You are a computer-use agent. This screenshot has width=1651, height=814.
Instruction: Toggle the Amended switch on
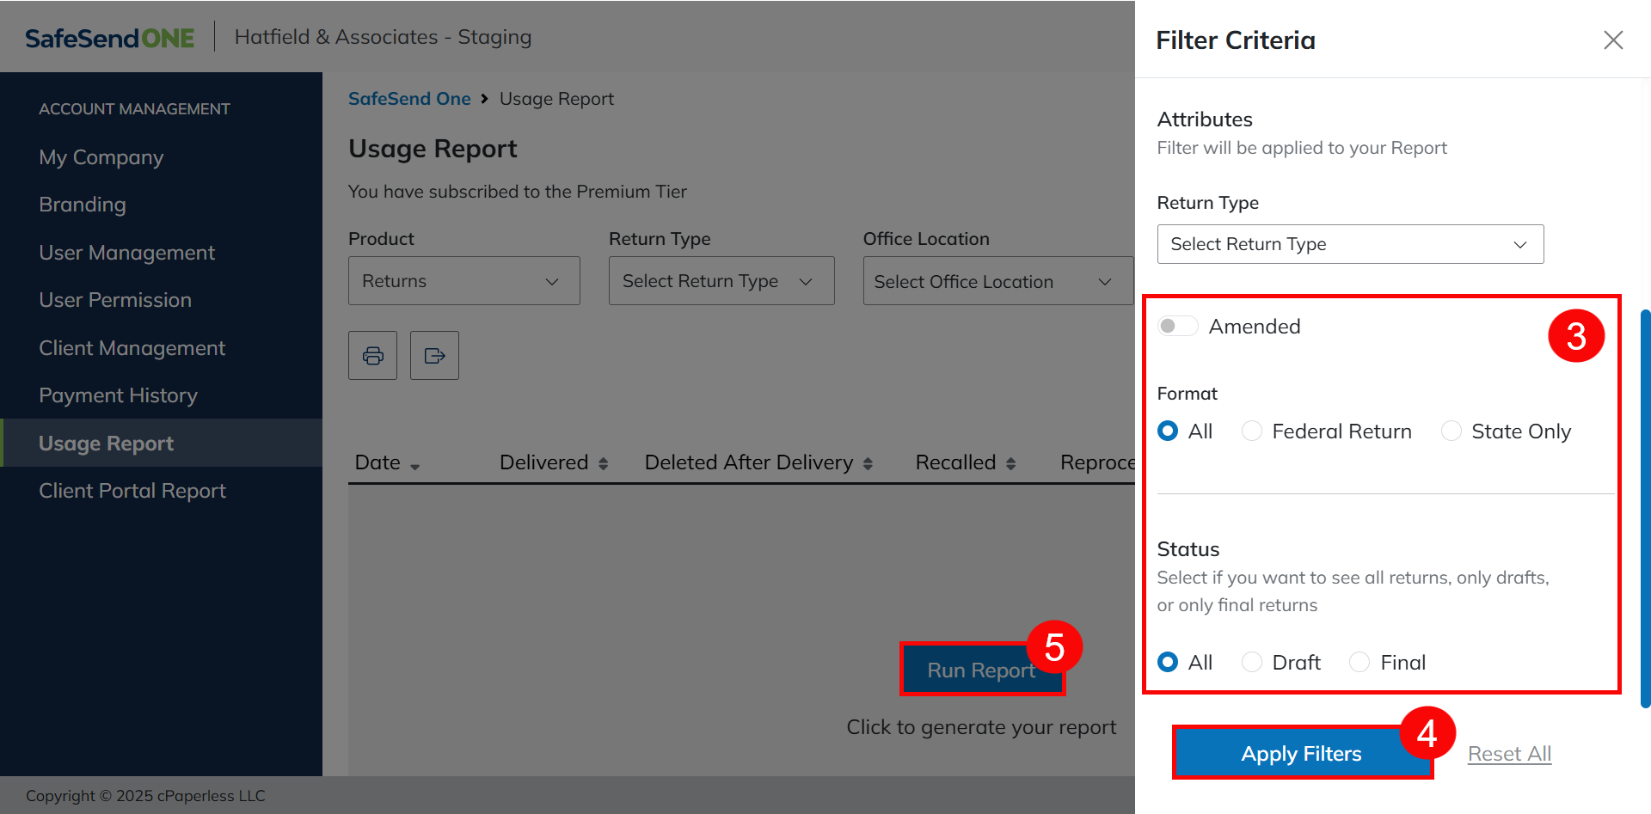point(1177,326)
